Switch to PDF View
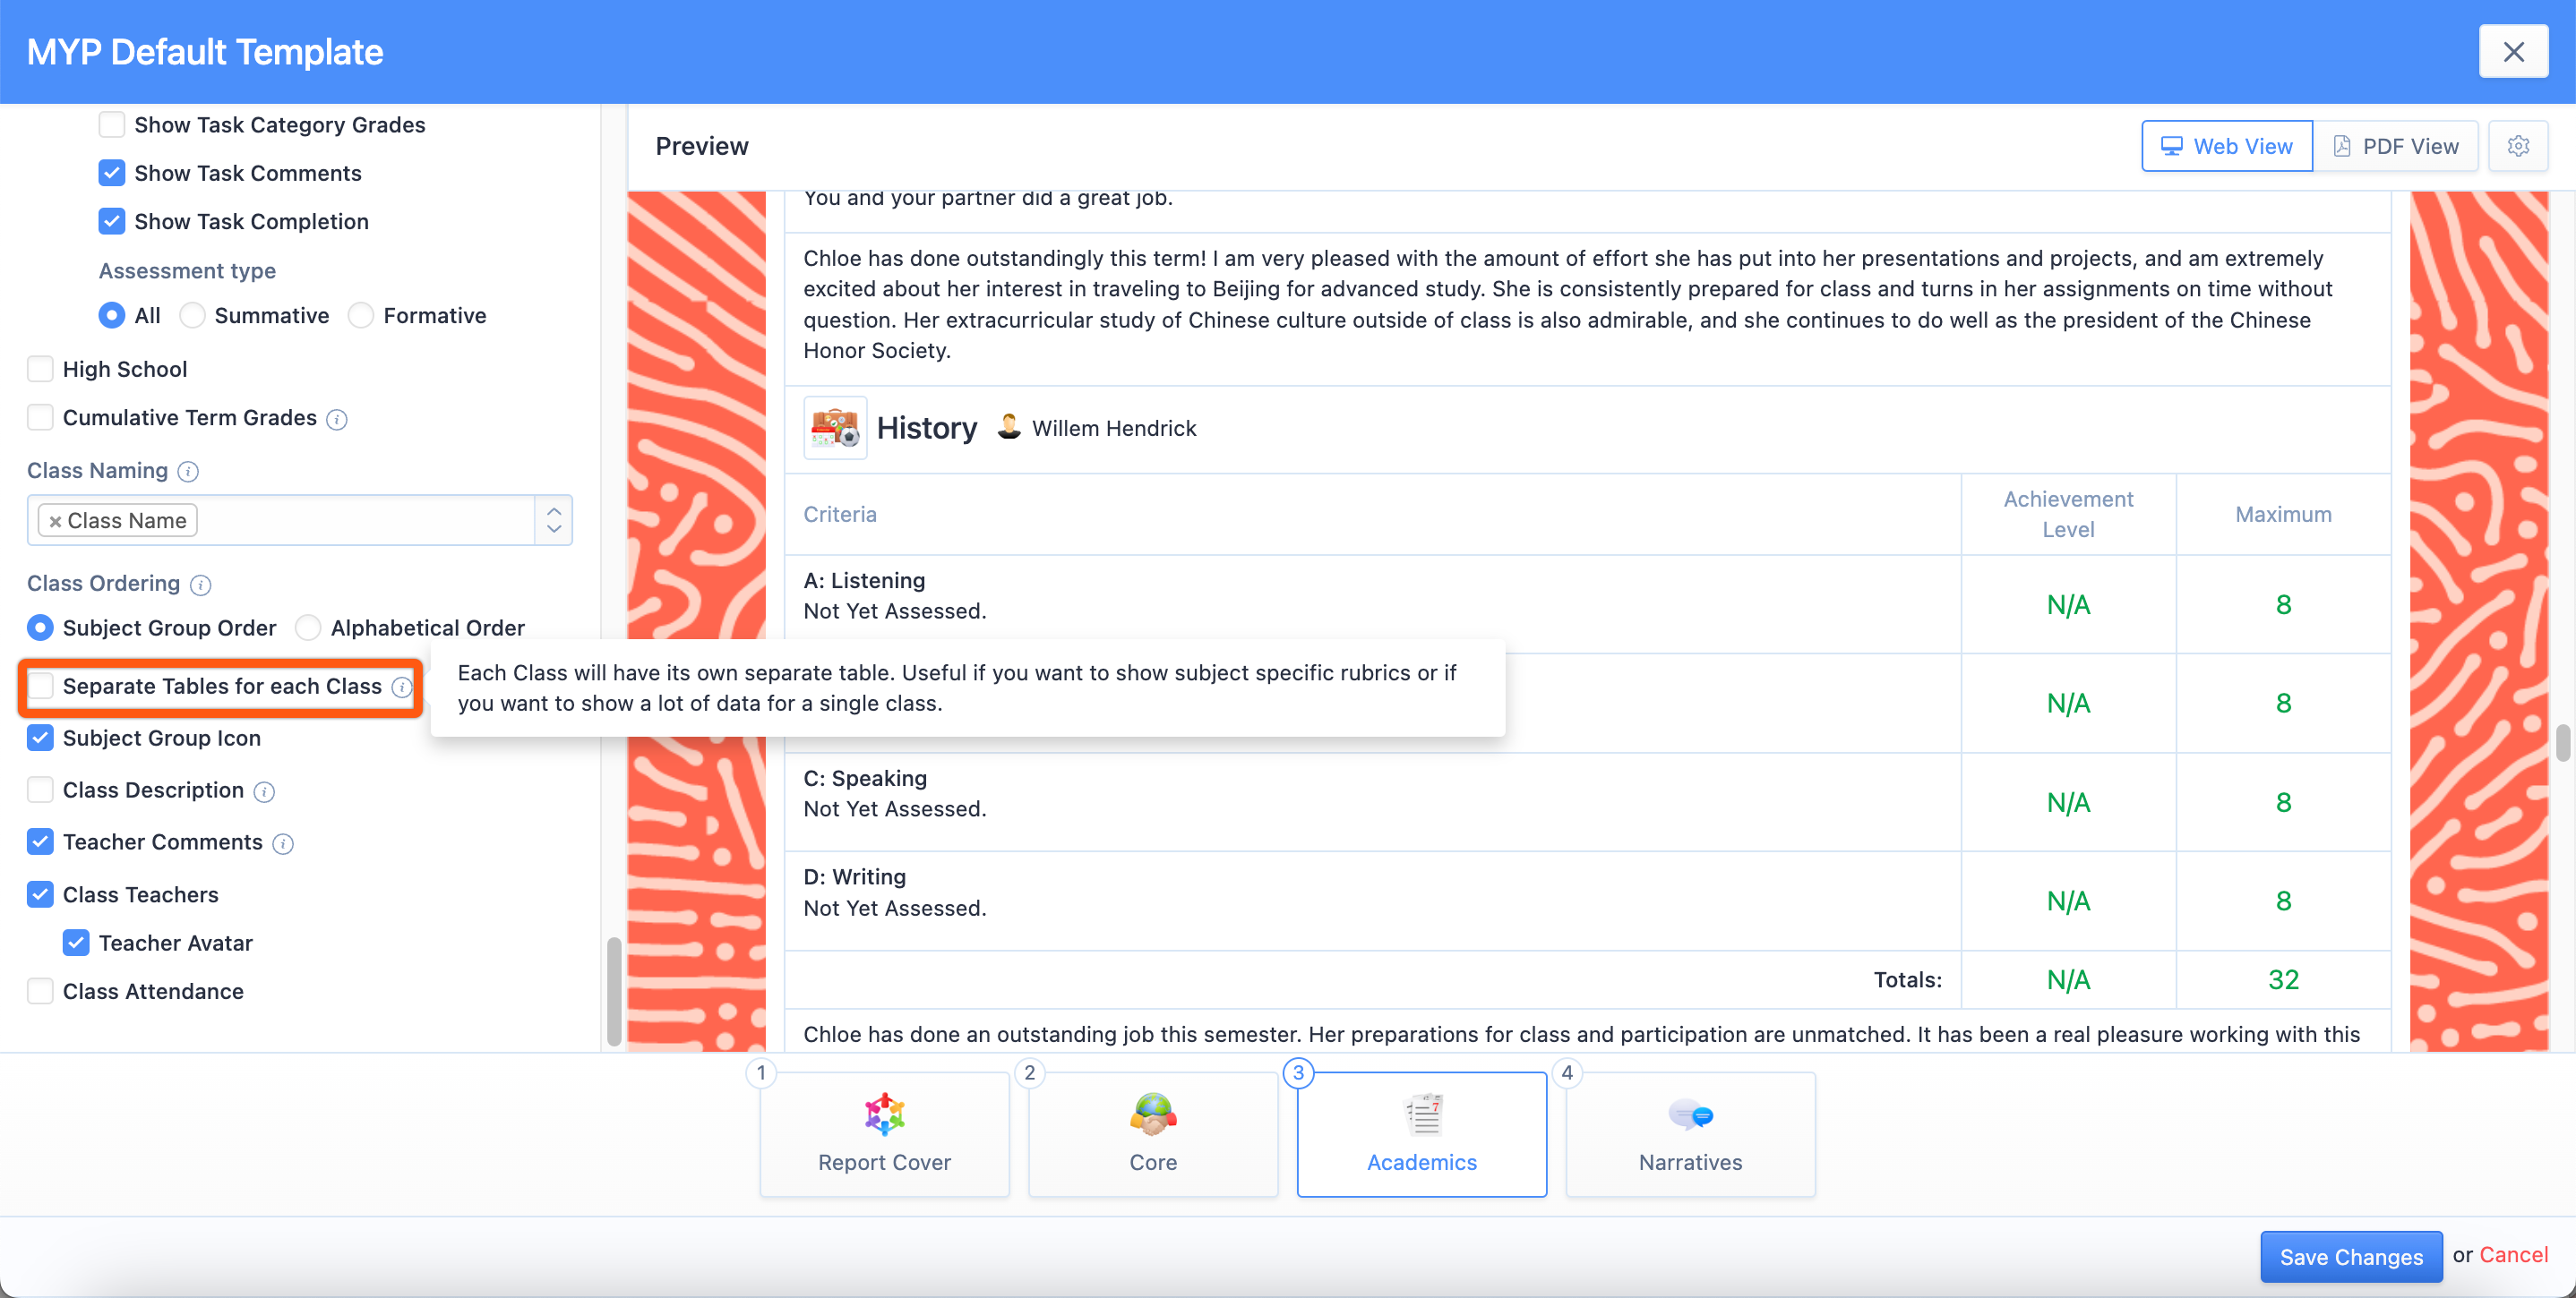This screenshot has width=2576, height=1298. coord(2395,146)
